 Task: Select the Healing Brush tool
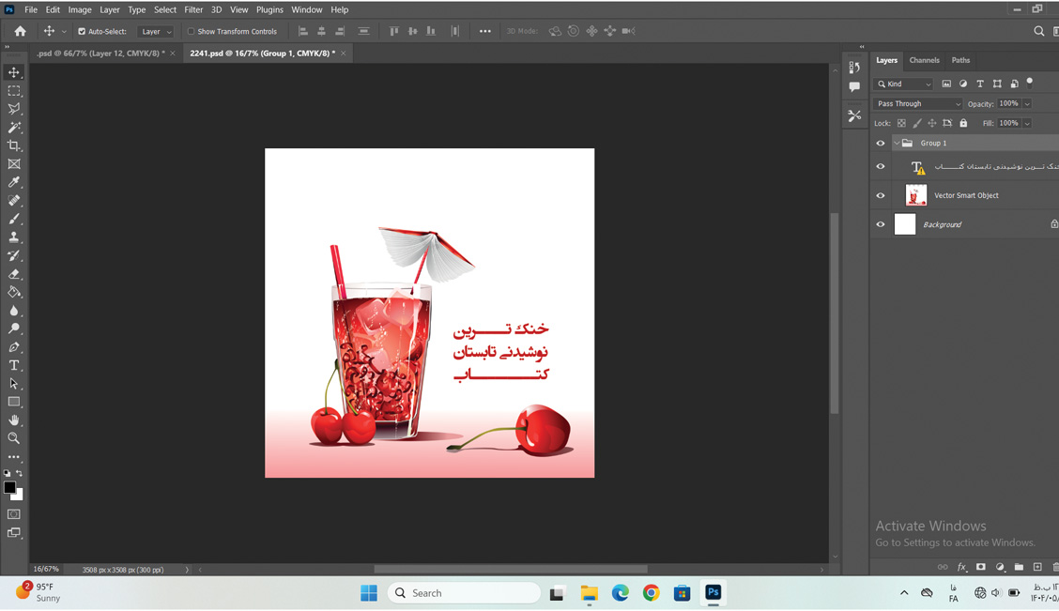(x=13, y=201)
